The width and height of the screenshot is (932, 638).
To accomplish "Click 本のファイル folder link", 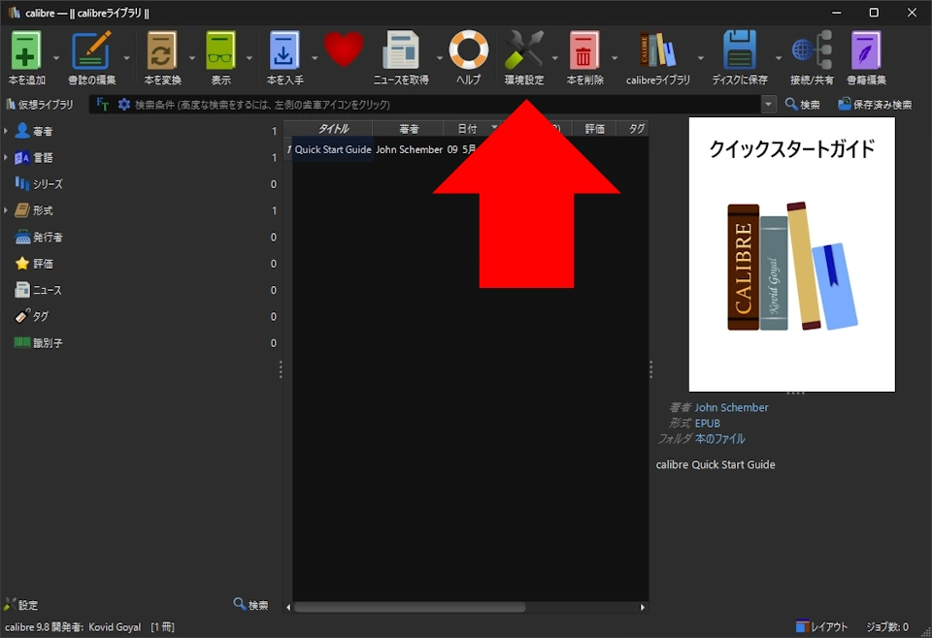I will [719, 438].
